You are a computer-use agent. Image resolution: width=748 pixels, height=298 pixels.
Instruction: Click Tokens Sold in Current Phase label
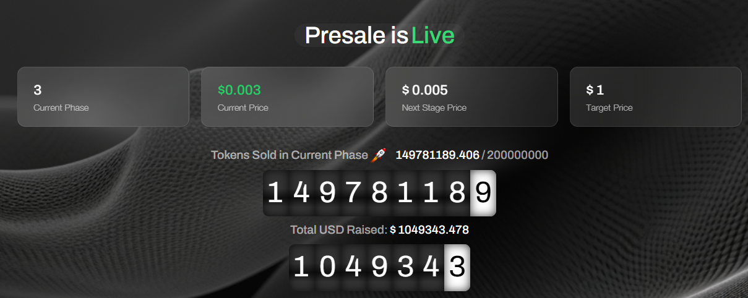(290, 155)
